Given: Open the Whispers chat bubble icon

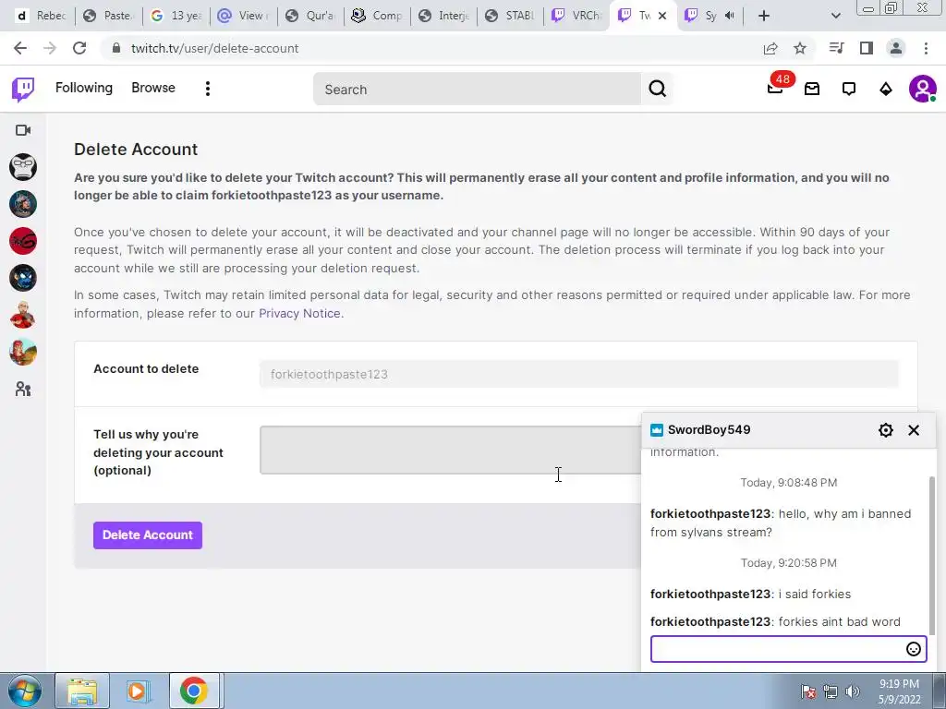Looking at the screenshot, I should pyautogui.click(x=849, y=90).
